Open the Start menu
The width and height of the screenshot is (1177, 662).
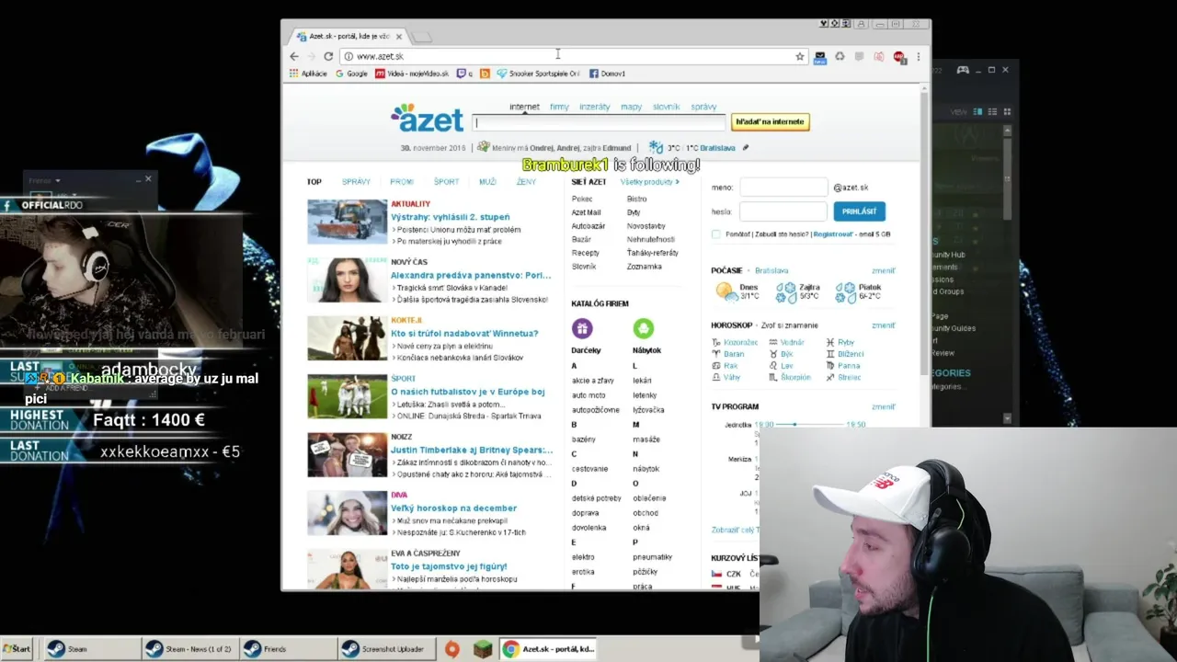point(17,649)
